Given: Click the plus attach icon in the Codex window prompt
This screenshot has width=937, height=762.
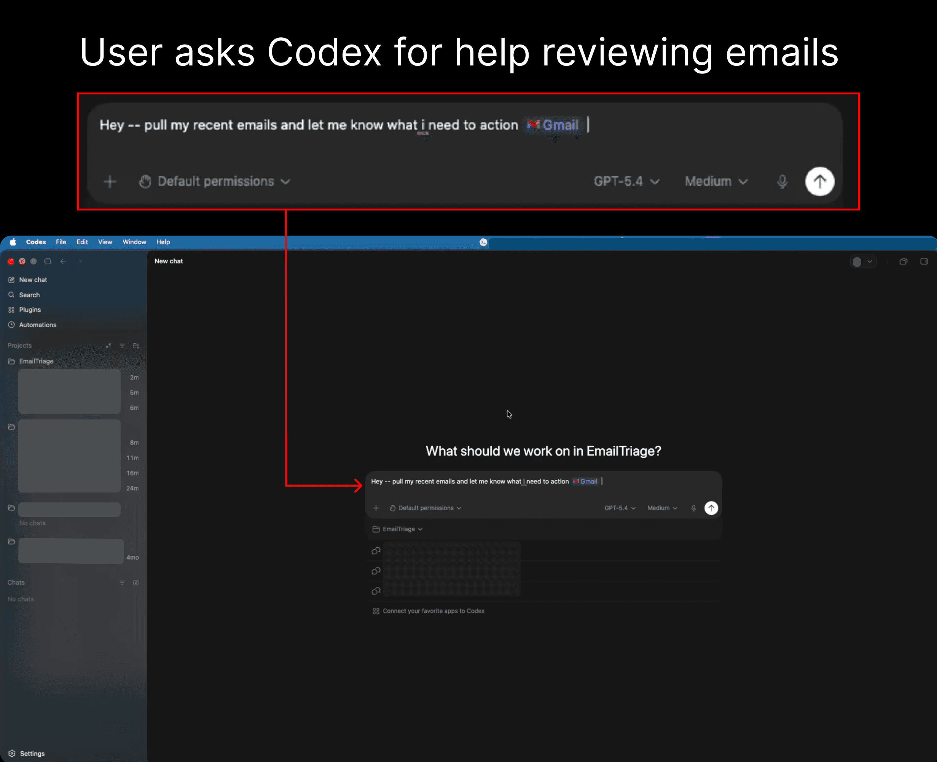Looking at the screenshot, I should [x=376, y=508].
